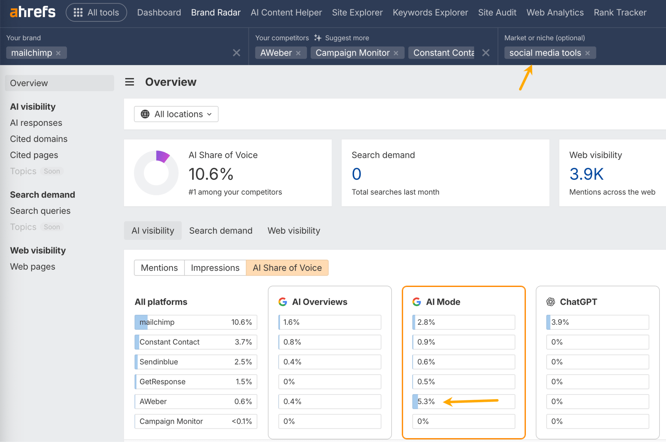666x442 pixels.
Task: Remove the mailchimp brand tag
Action: click(x=59, y=53)
